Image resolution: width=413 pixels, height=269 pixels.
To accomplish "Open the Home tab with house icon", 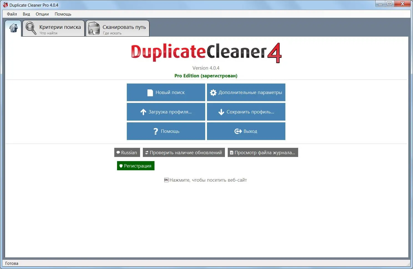I will click(13, 28).
